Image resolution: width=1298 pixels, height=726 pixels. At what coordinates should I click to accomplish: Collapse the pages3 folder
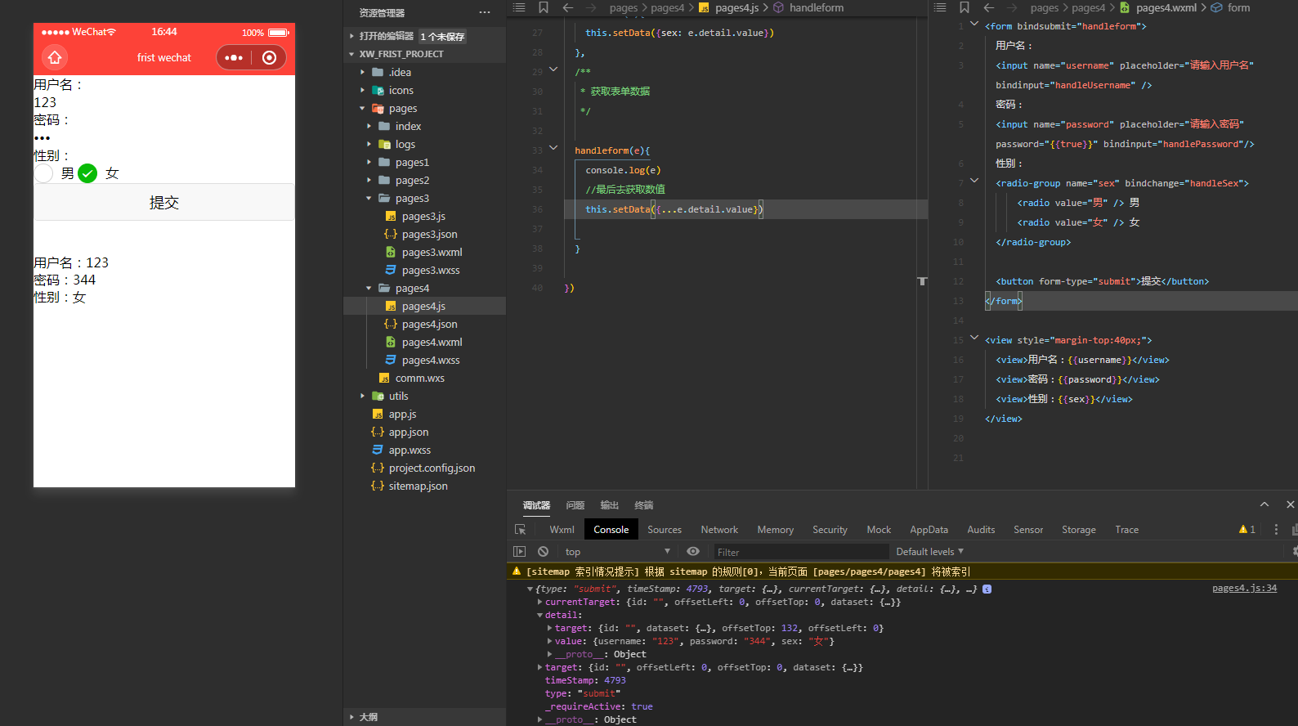[x=411, y=199]
